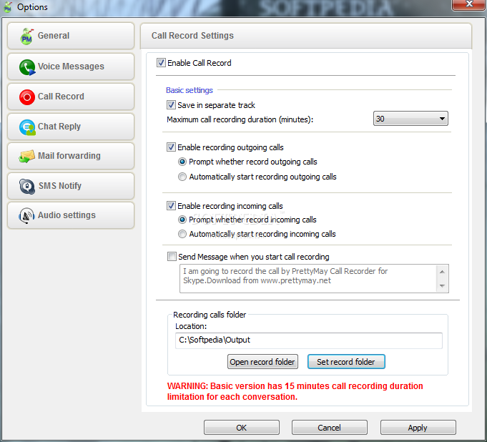487x442 pixels.
Task: Uncheck Save in separate track
Action: pyautogui.click(x=171, y=105)
